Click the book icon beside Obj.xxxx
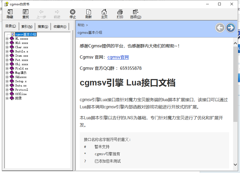 [12, 64]
